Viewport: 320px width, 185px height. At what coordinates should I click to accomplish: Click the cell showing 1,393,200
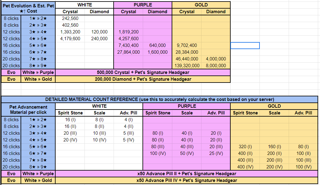pyautogui.click(x=70, y=32)
